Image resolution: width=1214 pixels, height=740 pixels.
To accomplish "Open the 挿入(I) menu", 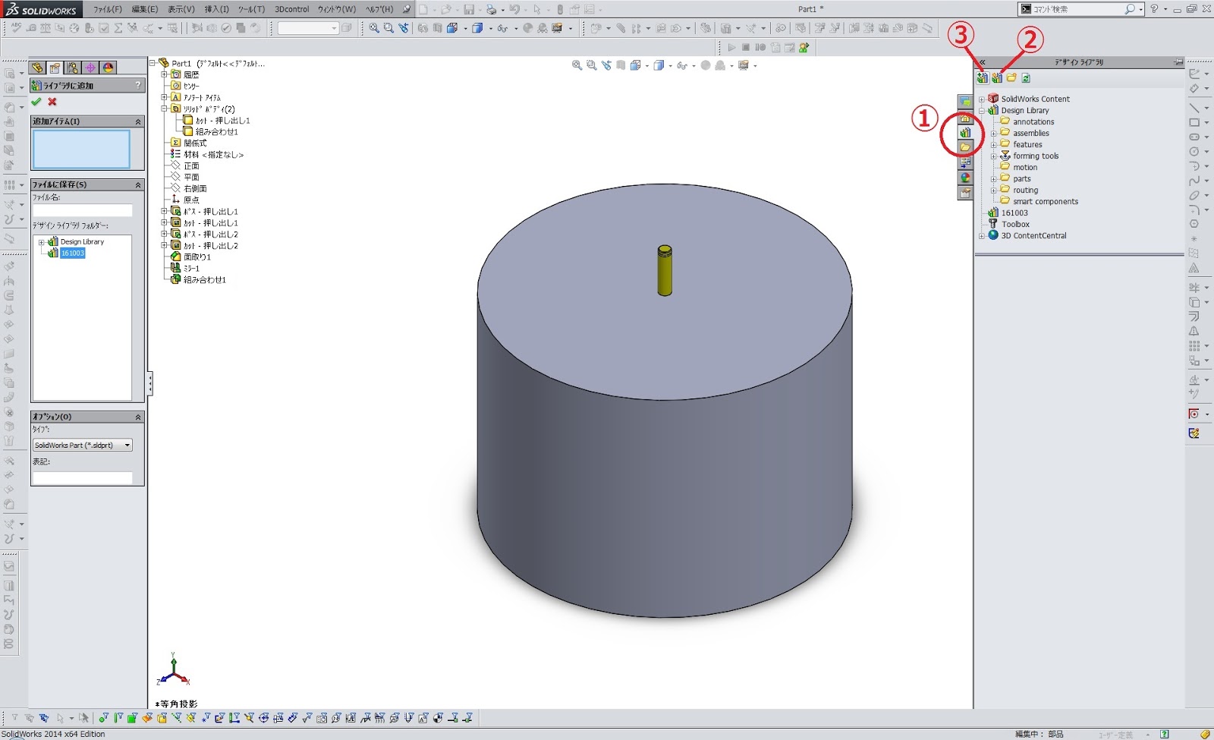I will [x=216, y=9].
